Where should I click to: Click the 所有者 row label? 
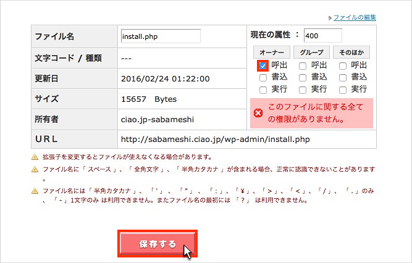tap(46, 119)
